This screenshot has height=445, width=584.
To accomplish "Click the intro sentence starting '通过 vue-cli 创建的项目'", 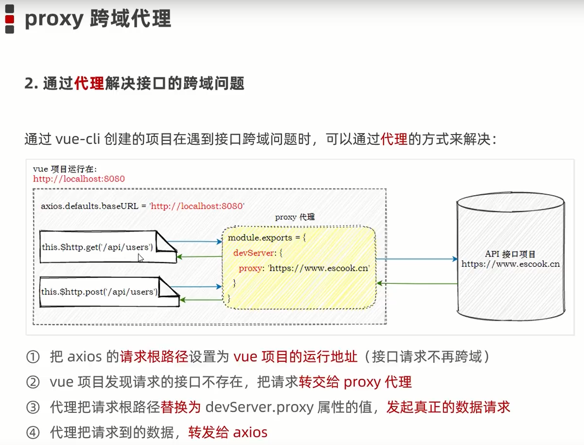I will (260, 139).
